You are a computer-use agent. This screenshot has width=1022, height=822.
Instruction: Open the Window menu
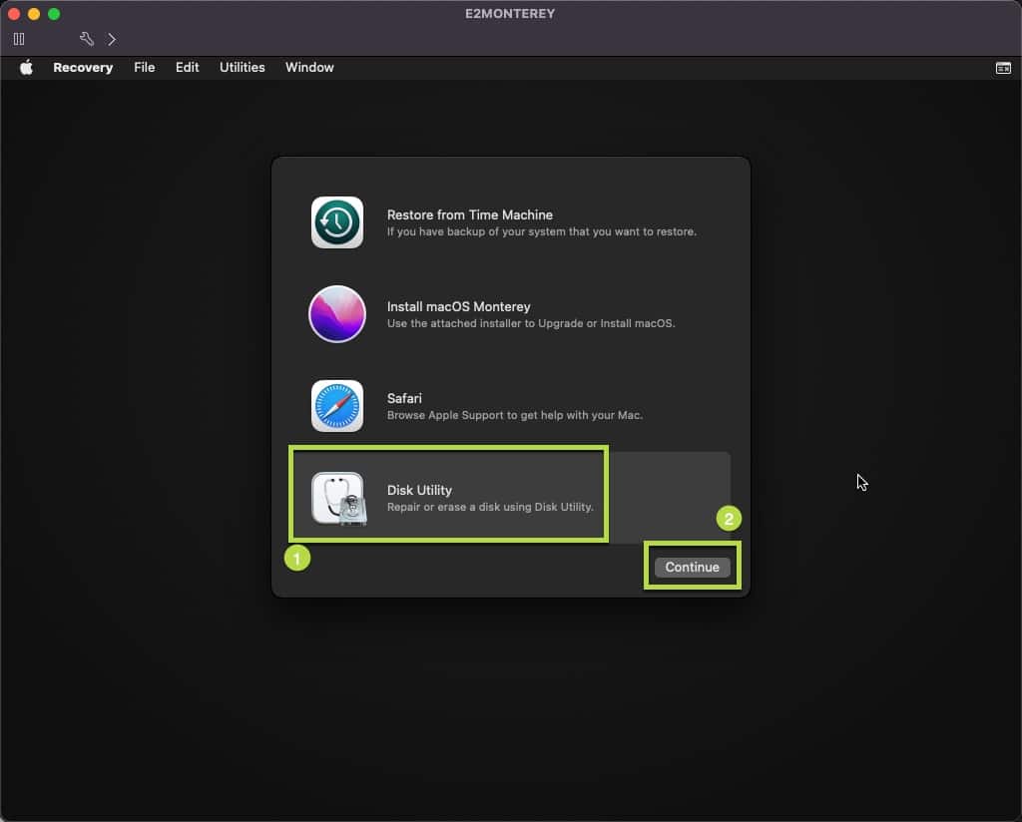tap(309, 67)
